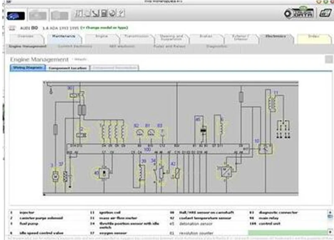Click legend scroll-up arrow

[x=330, y=212]
